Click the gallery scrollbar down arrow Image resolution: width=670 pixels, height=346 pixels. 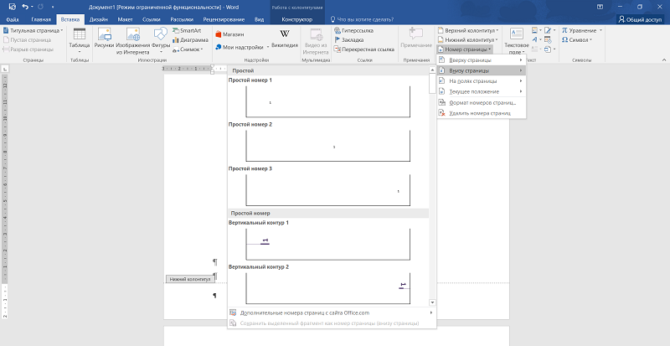pyautogui.click(x=432, y=302)
